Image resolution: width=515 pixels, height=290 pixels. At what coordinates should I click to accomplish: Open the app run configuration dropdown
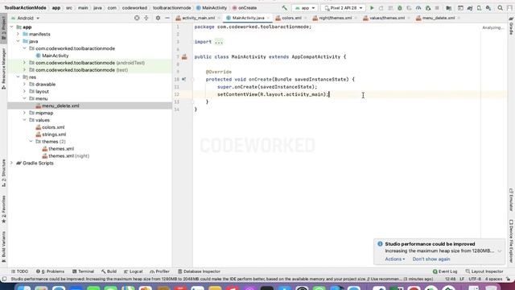point(305,8)
